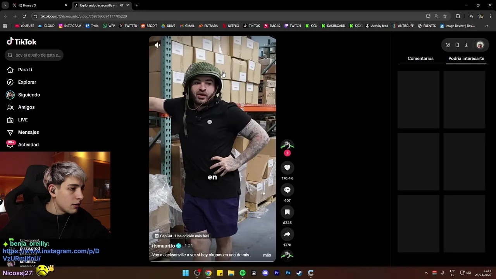Open the apps grid in bookmarks bar
Viewport: 496px width, 279px height.
click(5, 26)
